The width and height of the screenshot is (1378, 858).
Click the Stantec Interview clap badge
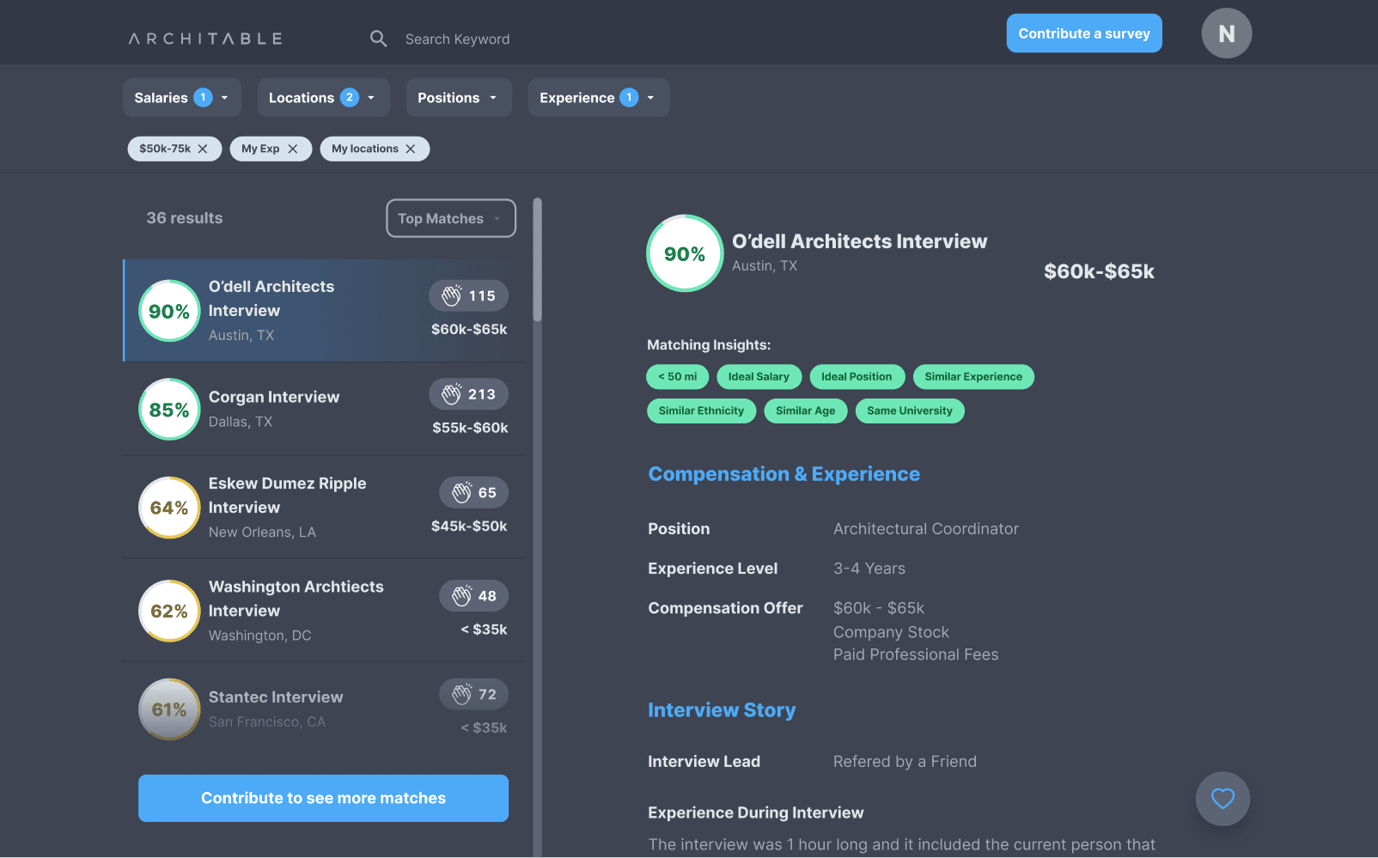(474, 695)
